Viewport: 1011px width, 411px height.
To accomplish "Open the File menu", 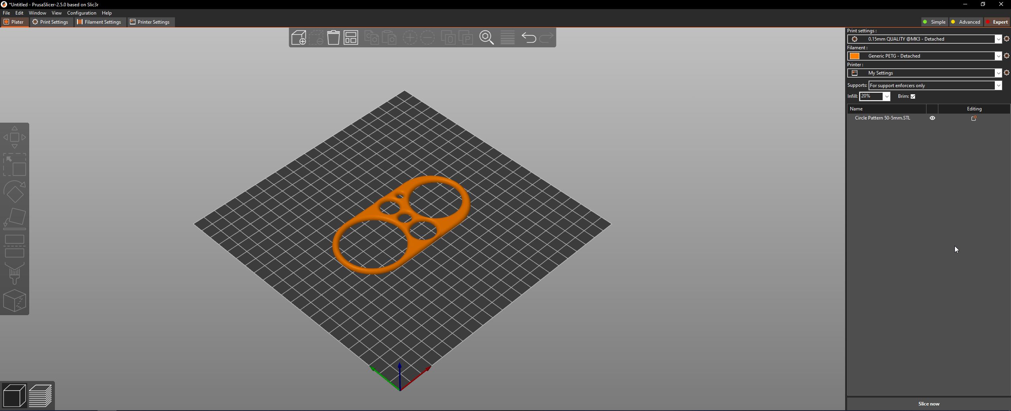I will coord(6,13).
